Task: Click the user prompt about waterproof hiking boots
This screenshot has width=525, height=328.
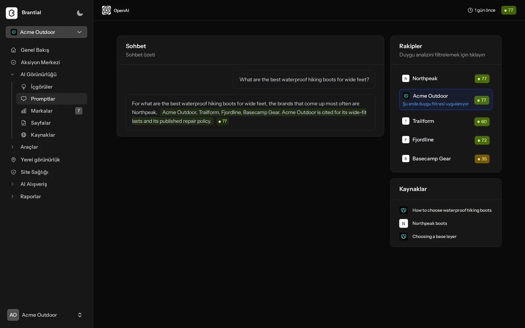Action: pos(304,79)
